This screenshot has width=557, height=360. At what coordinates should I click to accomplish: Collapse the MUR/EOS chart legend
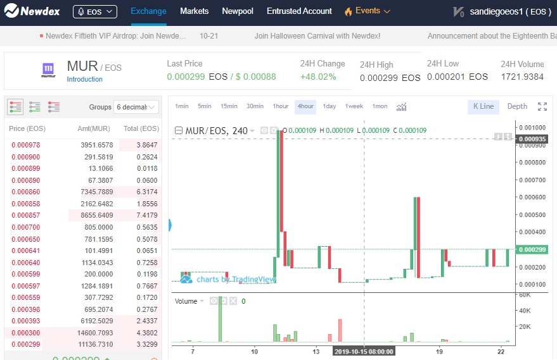[x=179, y=130]
